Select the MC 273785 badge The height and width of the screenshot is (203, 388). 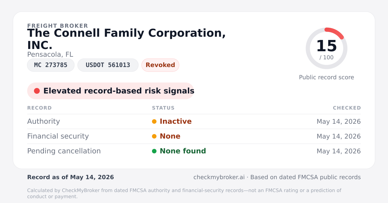click(51, 65)
